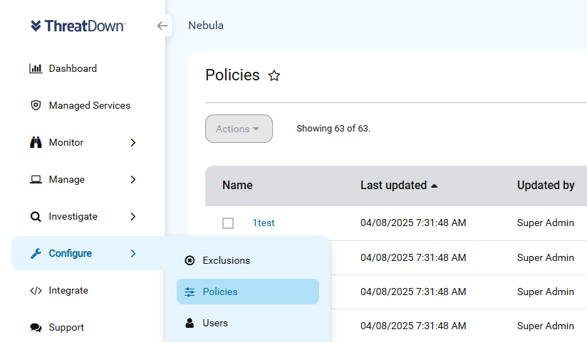
Task: Click the Configure menu label
Action: [71, 253]
